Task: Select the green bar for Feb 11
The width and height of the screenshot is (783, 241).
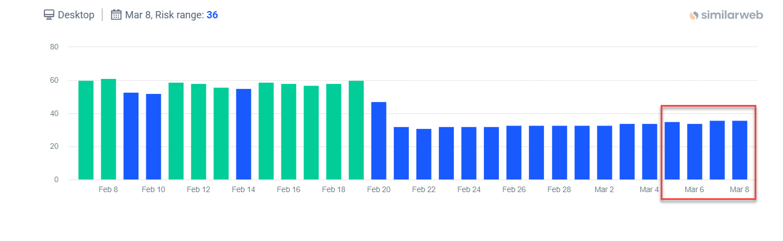Action: (x=176, y=131)
